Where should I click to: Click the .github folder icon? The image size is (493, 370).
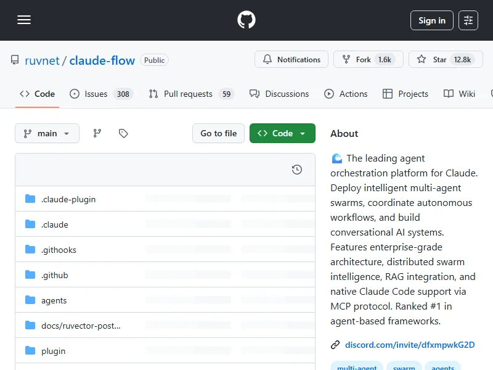coord(30,275)
